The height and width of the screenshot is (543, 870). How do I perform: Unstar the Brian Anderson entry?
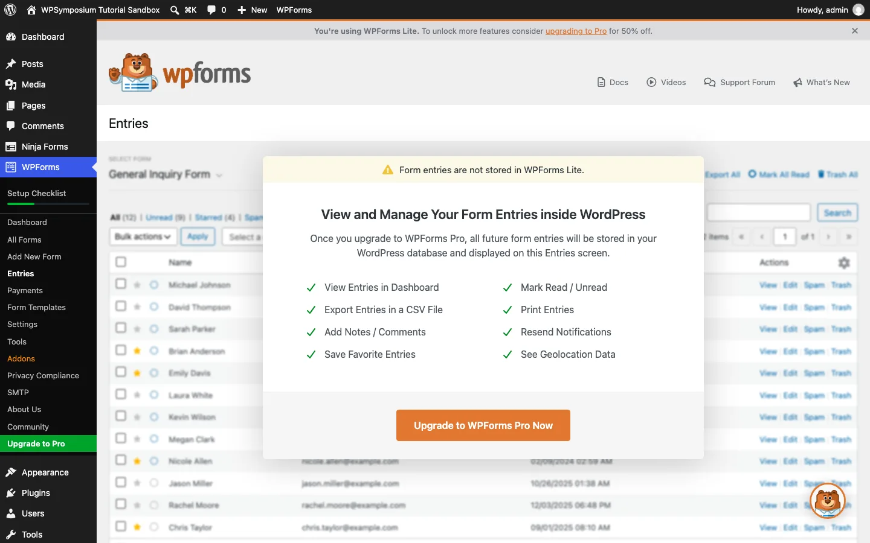pyautogui.click(x=137, y=351)
